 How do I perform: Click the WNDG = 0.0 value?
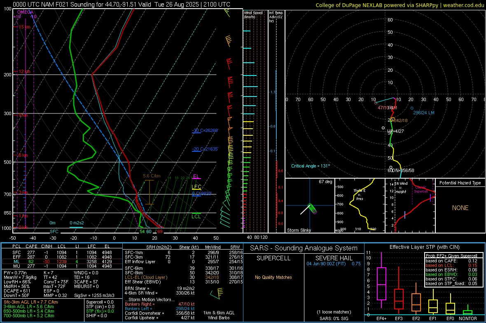(x=86, y=273)
